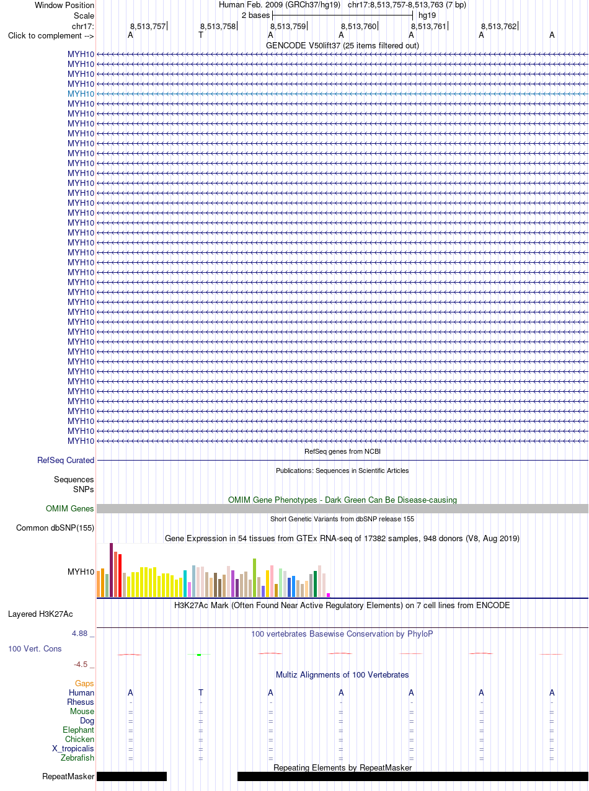Click the 'chr17:' ruler label
This screenshot has width=589, height=791.
[83, 26]
